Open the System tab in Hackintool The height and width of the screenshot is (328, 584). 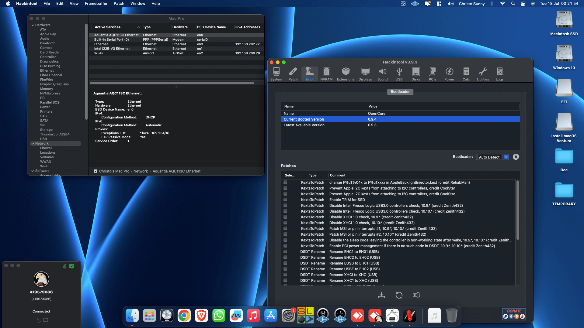276,74
